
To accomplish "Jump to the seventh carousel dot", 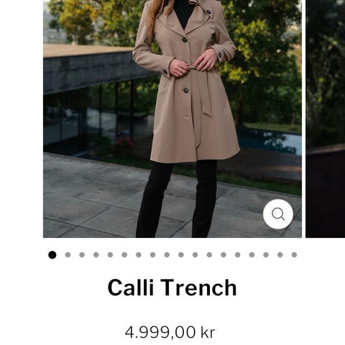I will coord(139,254).
